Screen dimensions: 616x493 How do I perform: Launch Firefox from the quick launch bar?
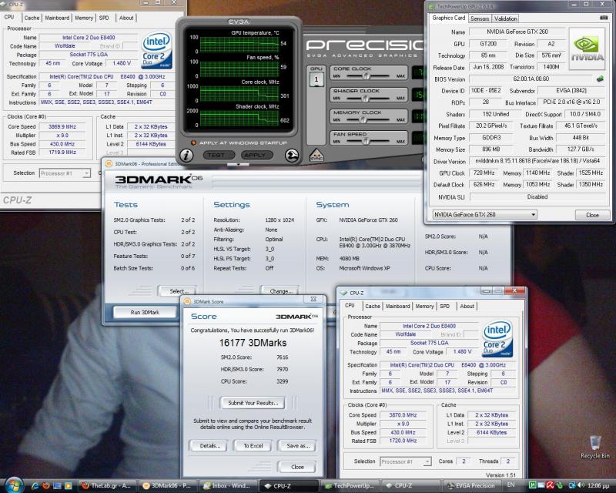click(x=46, y=486)
